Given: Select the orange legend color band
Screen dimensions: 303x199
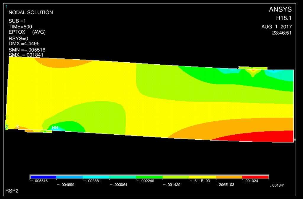Looking at the screenshot, I should (x=229, y=177).
